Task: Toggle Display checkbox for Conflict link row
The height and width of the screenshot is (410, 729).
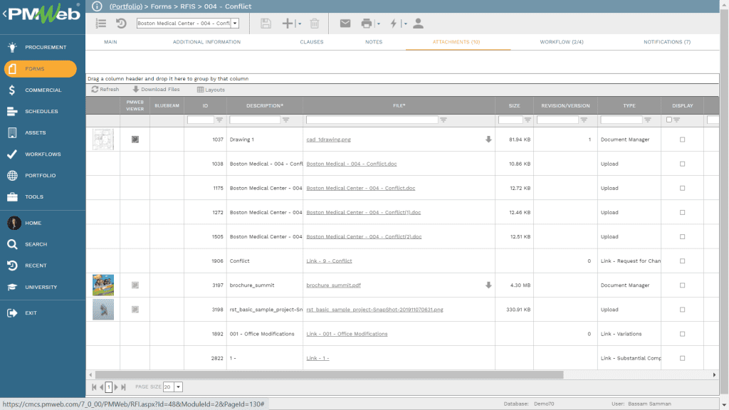Action: click(683, 261)
